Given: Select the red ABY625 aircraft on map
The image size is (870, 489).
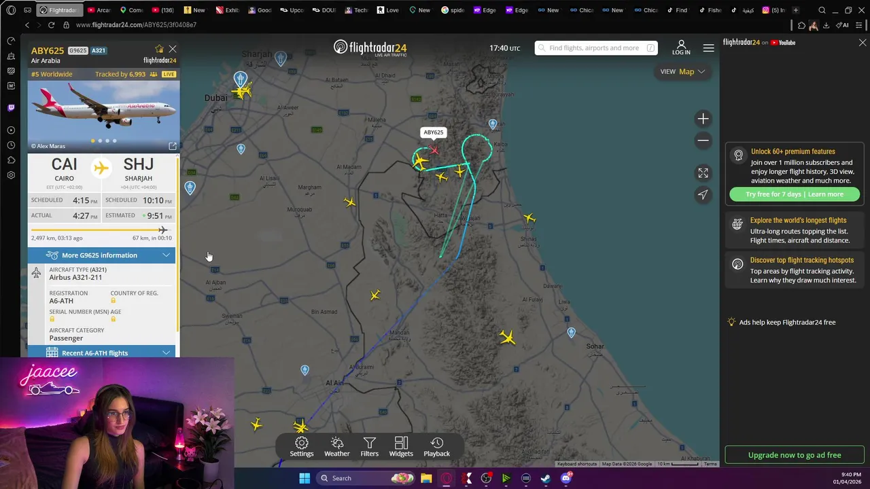Looking at the screenshot, I should (434, 149).
